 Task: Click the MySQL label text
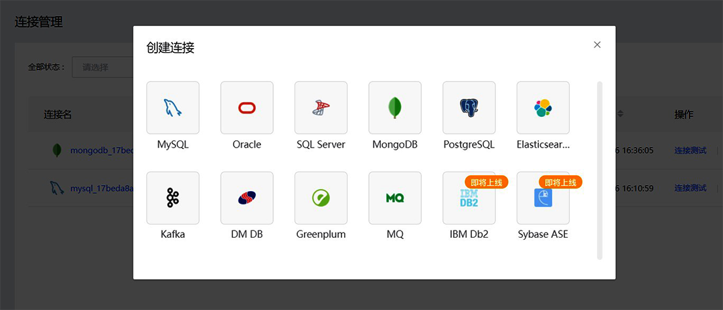(x=173, y=144)
